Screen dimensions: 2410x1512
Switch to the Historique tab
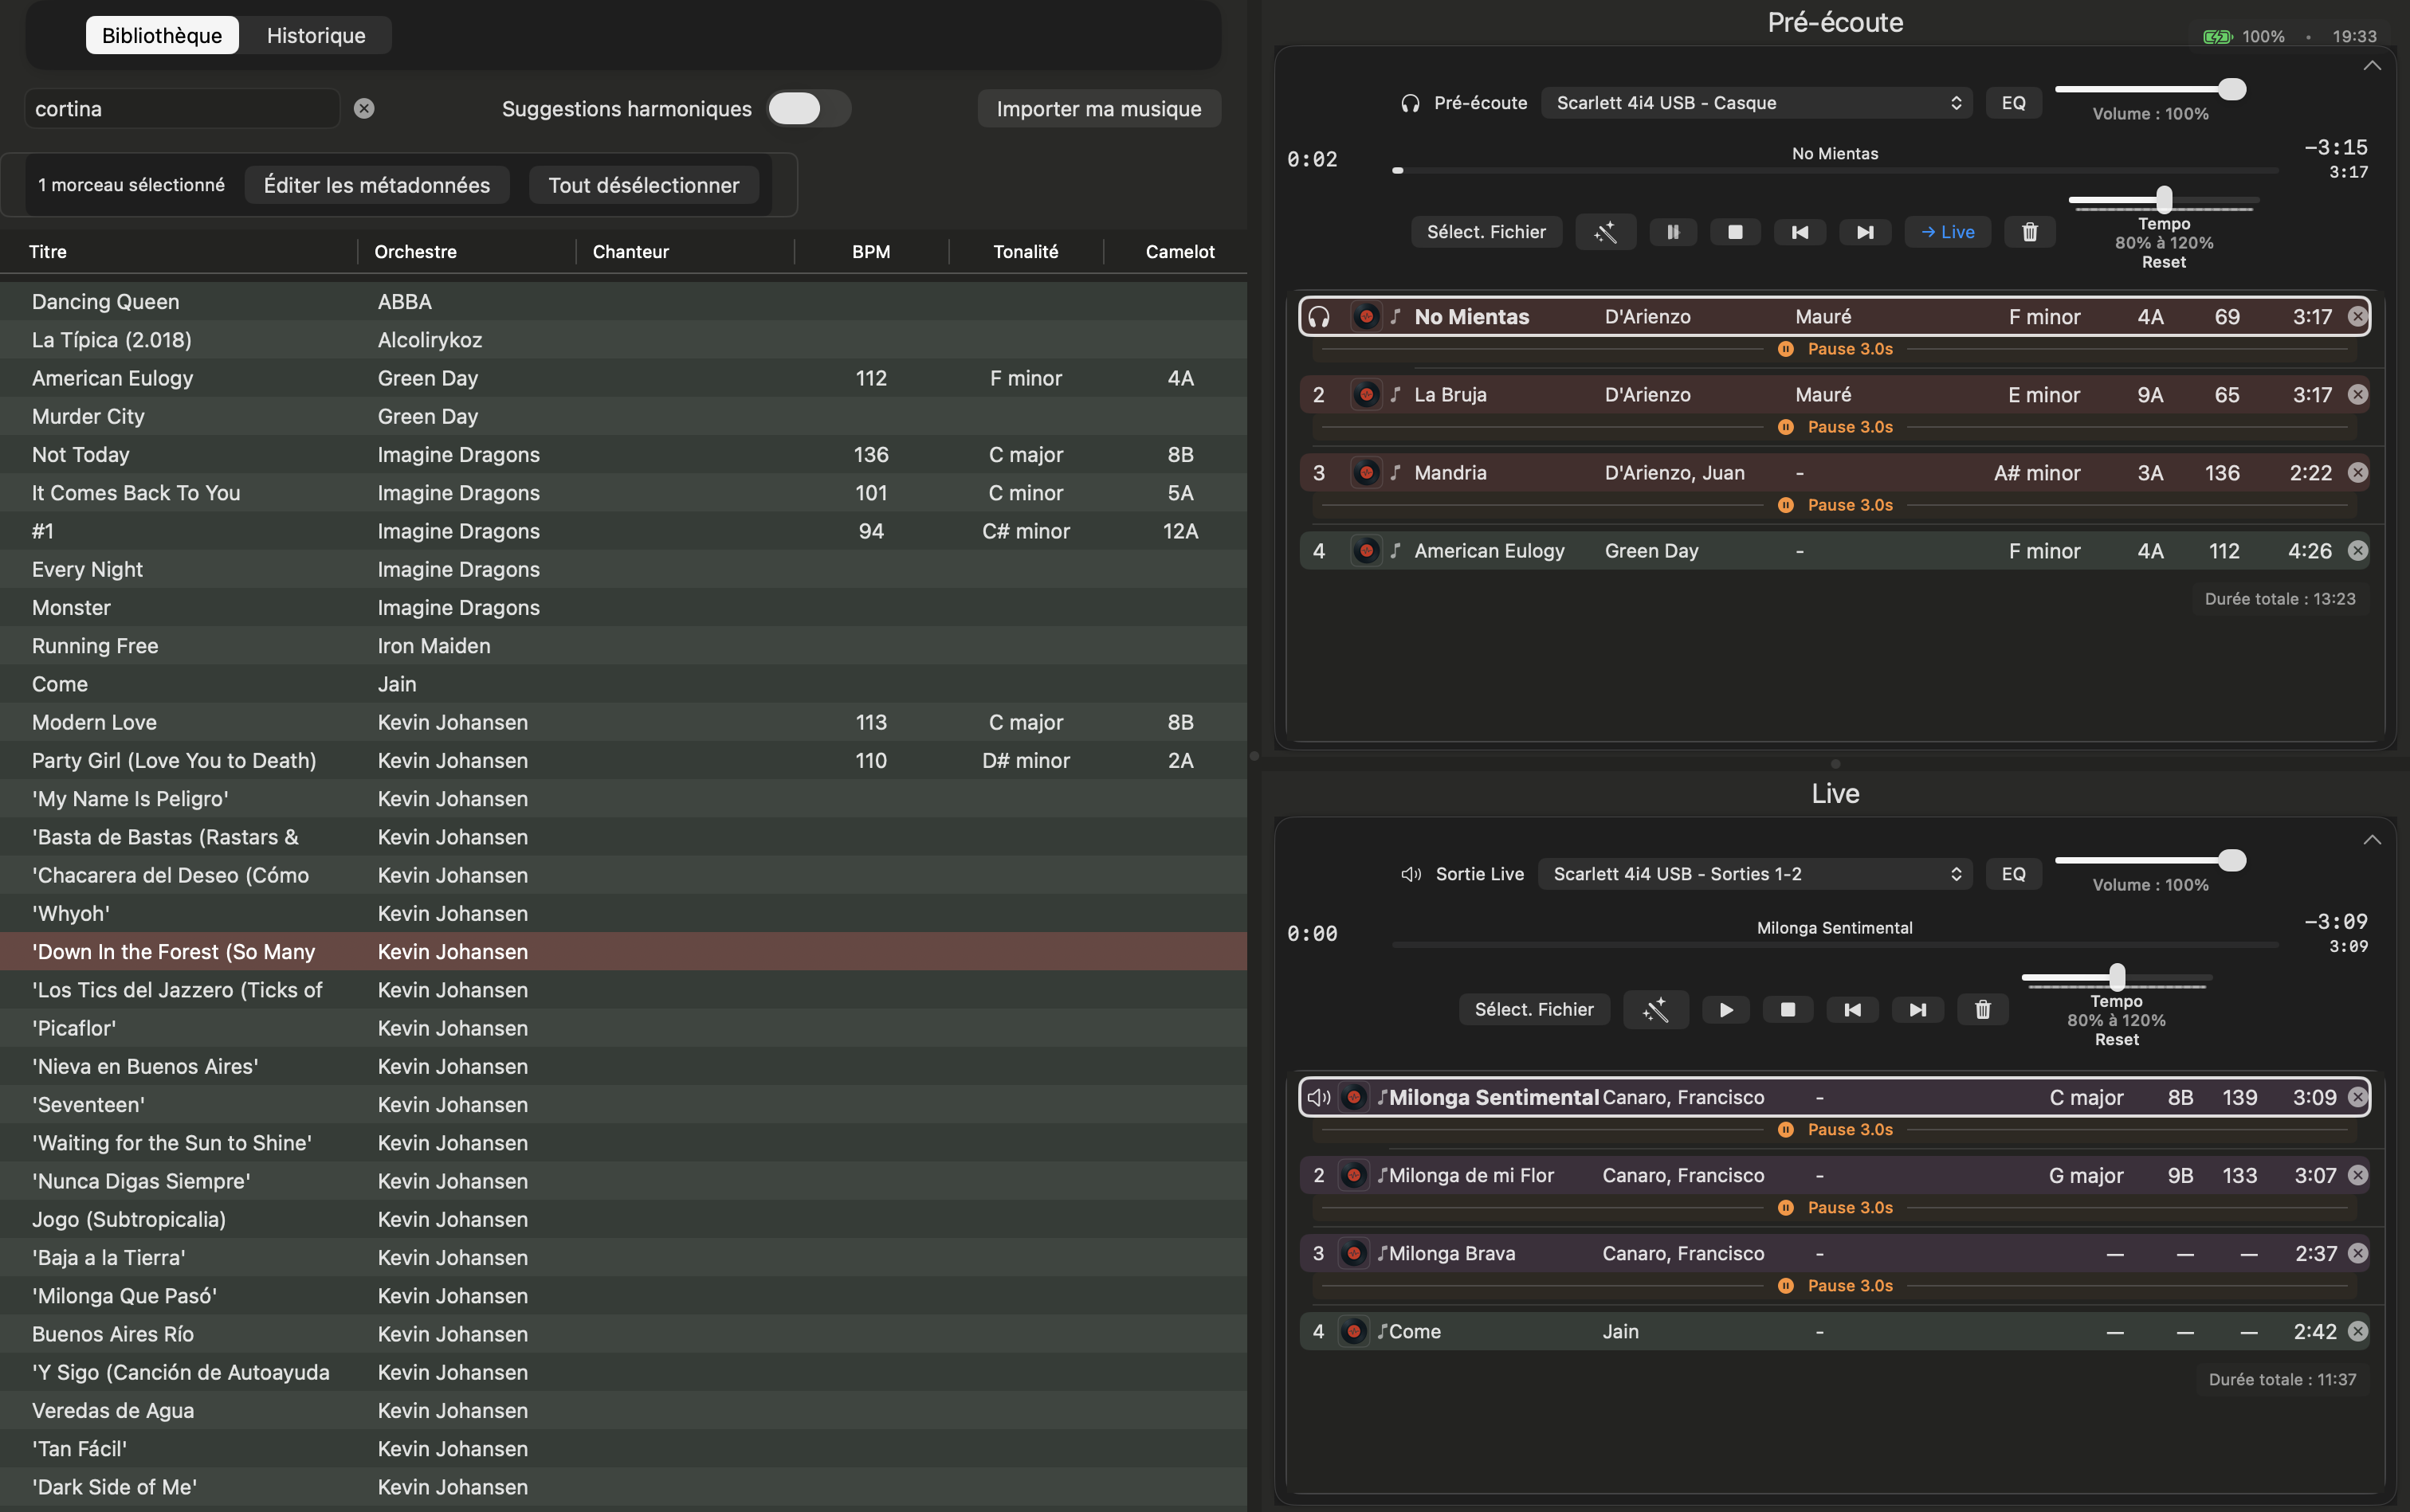(x=315, y=35)
